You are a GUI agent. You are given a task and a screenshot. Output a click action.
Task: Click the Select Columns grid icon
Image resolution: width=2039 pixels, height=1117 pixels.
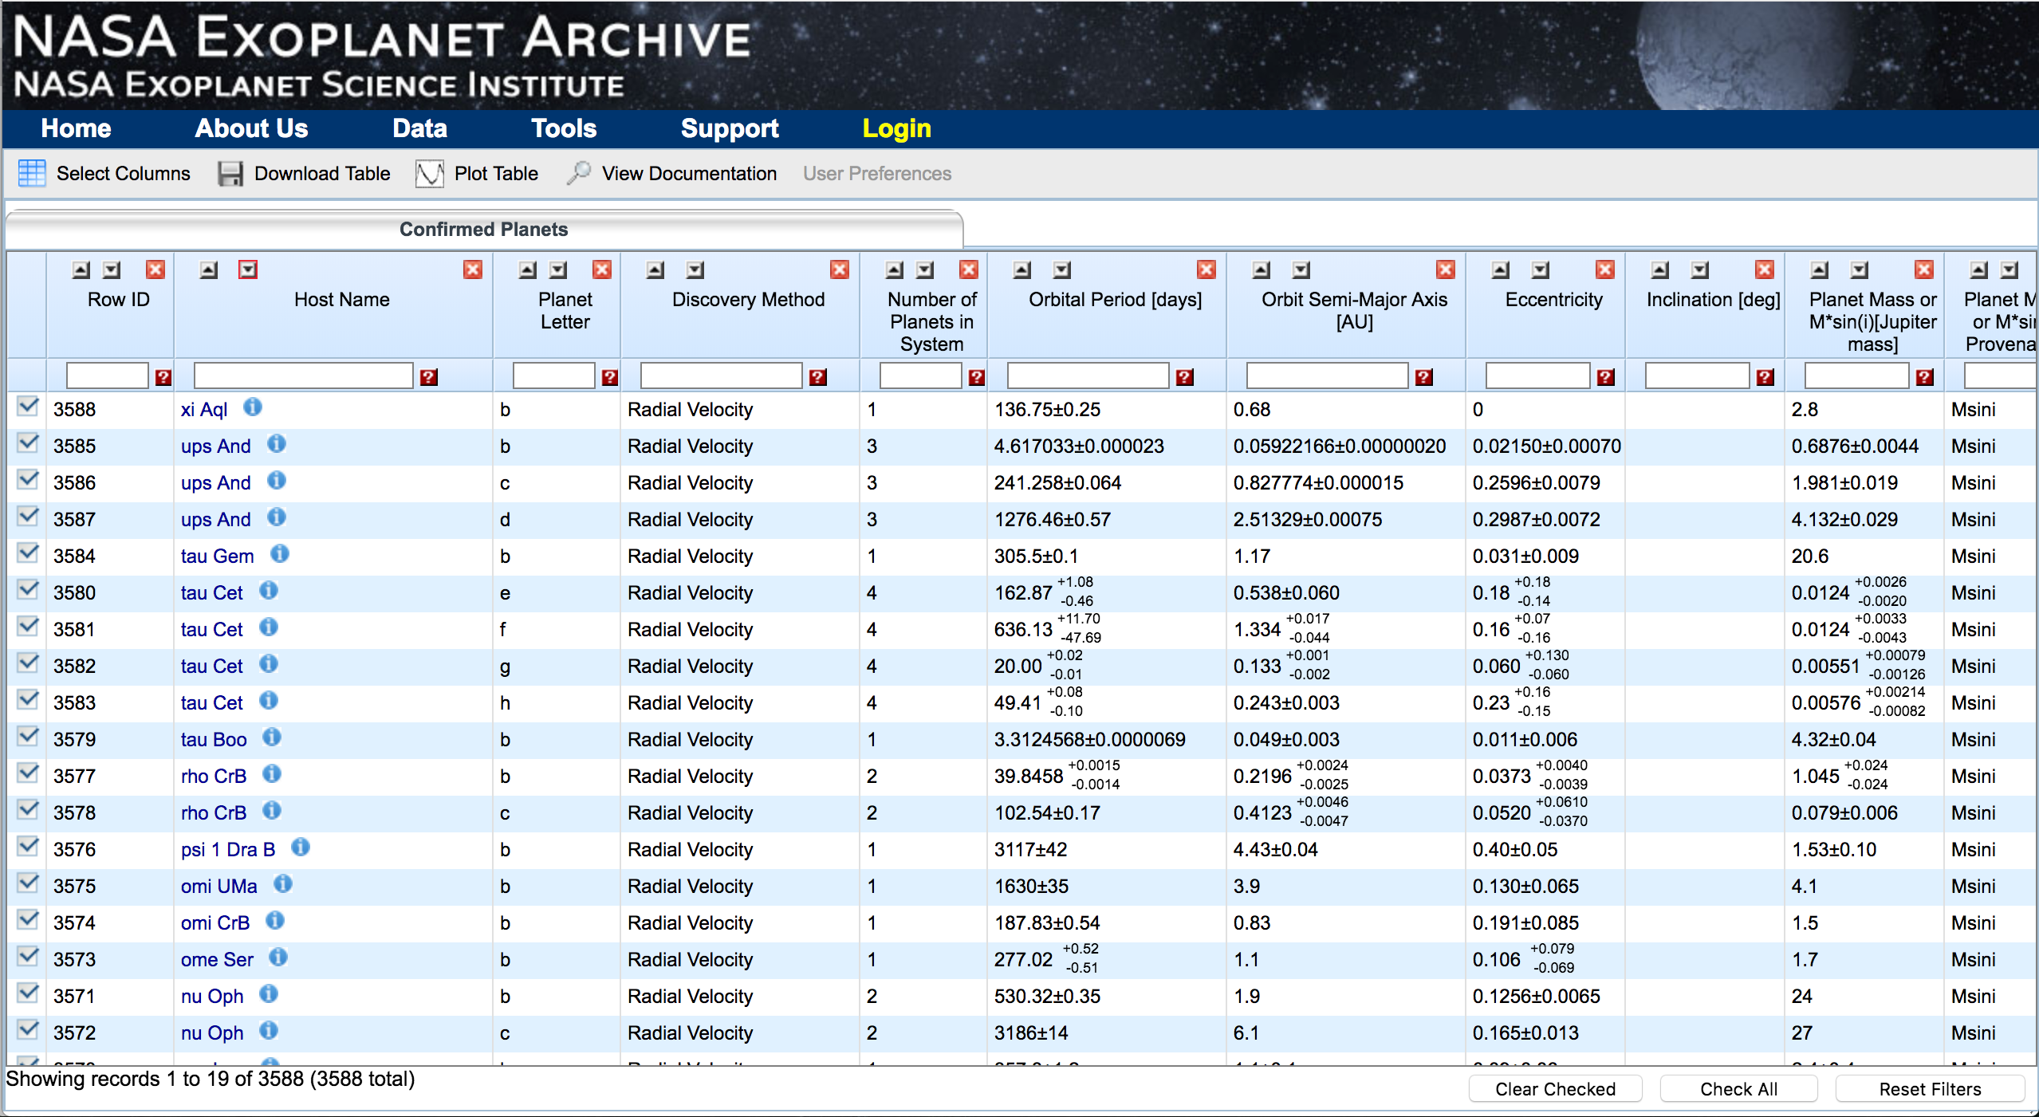pyautogui.click(x=32, y=173)
